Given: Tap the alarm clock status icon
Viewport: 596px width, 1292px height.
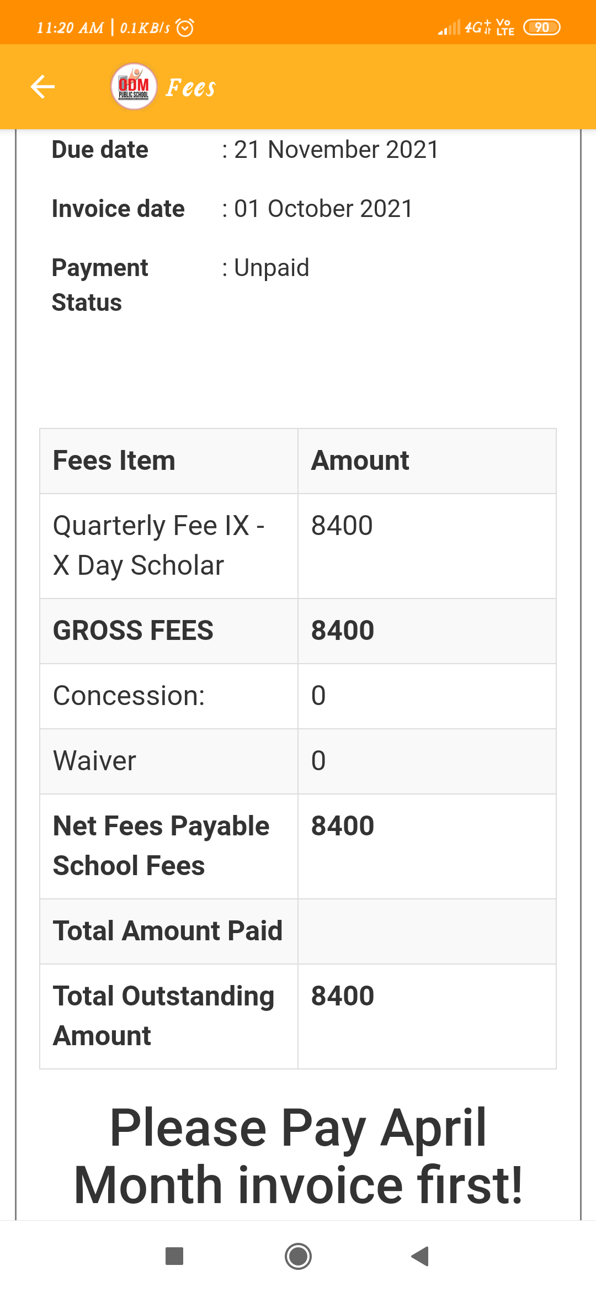Looking at the screenshot, I should [x=184, y=27].
